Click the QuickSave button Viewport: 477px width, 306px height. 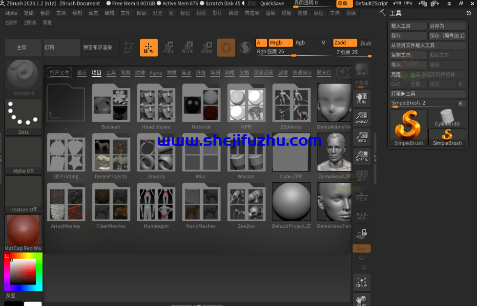(x=272, y=3)
